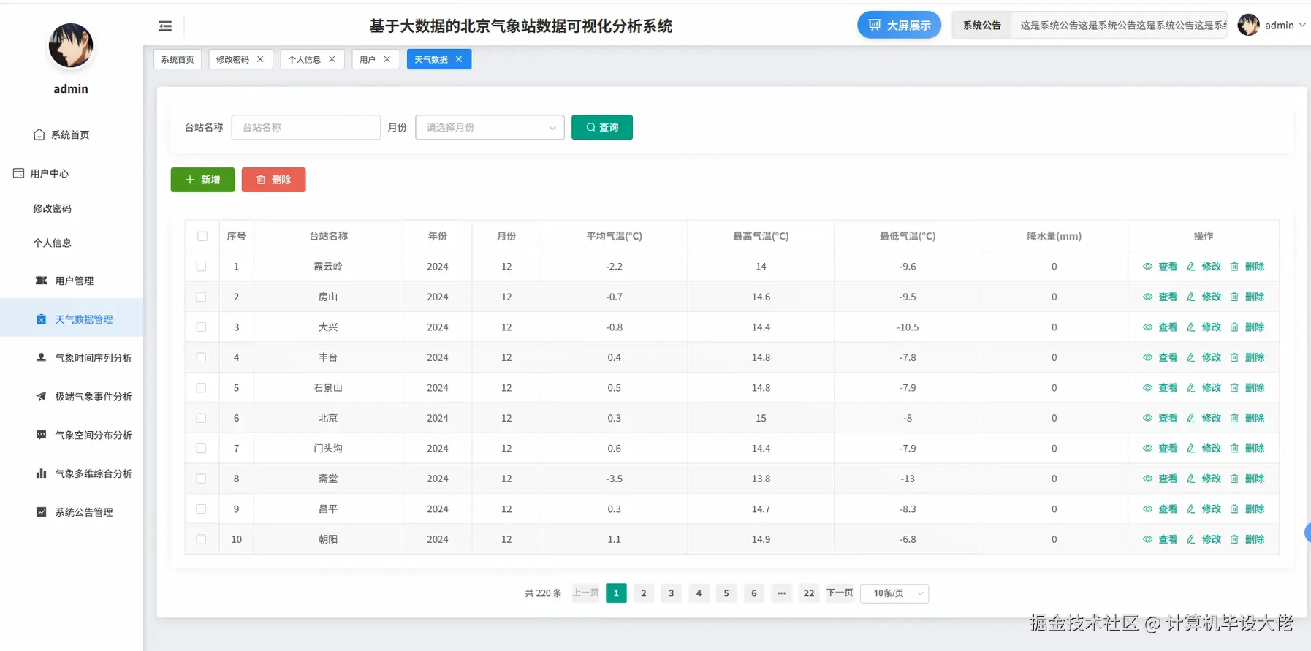This screenshot has width=1311, height=651.
Task: Open the 大屏展示 big screen display
Action: click(899, 25)
